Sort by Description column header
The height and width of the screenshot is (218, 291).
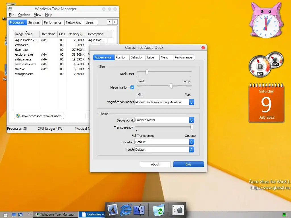(97, 34)
